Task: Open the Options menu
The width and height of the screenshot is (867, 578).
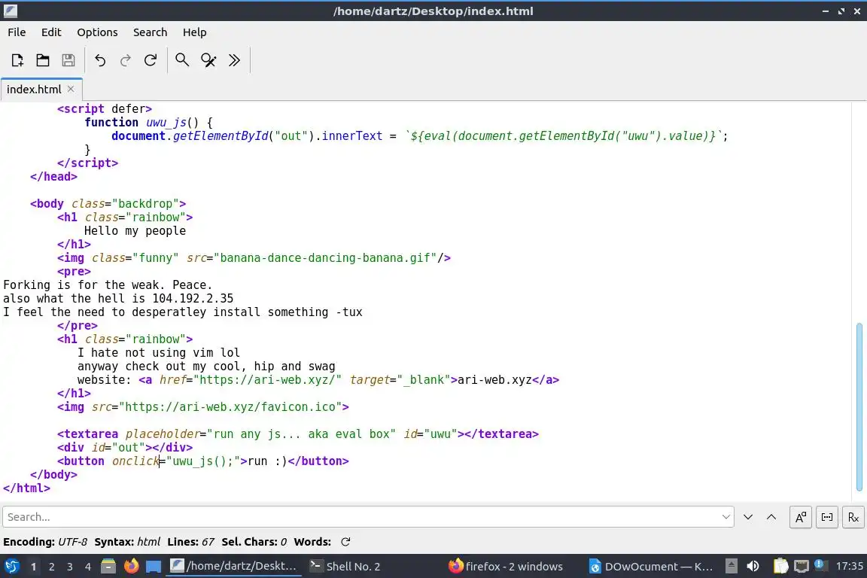Action: pos(97,32)
